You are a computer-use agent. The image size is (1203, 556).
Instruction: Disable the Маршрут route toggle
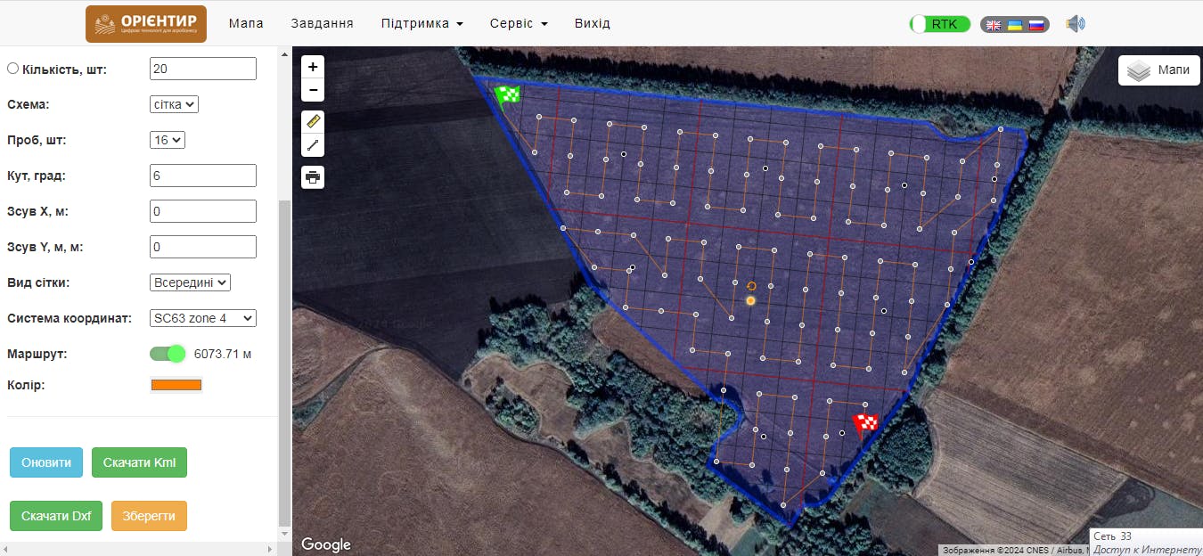(168, 354)
